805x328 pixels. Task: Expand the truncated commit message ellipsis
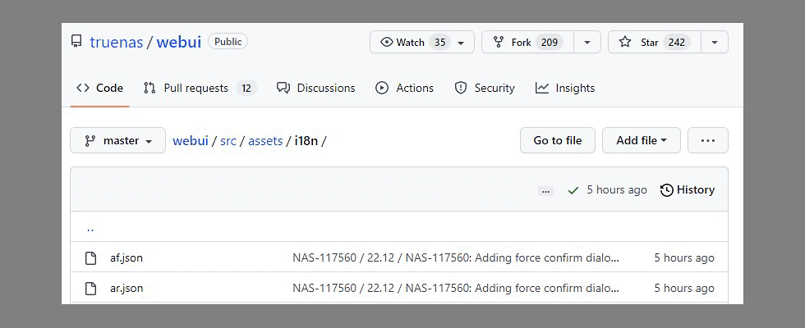tap(545, 190)
